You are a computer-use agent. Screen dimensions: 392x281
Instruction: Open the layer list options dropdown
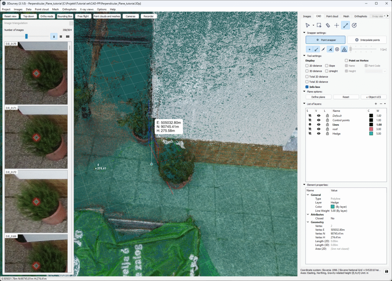click(385, 104)
